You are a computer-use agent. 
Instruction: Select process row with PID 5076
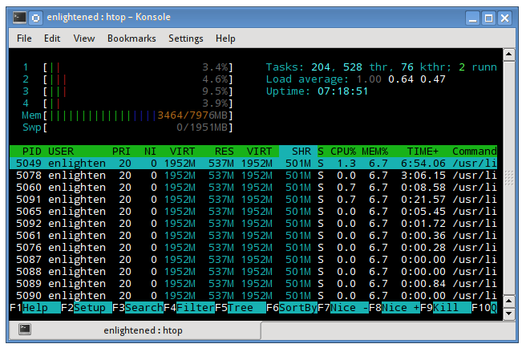pyautogui.click(x=253, y=248)
